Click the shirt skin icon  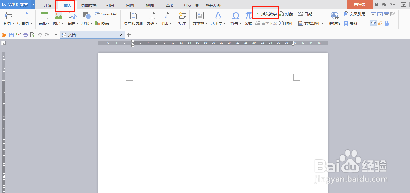point(377,5)
